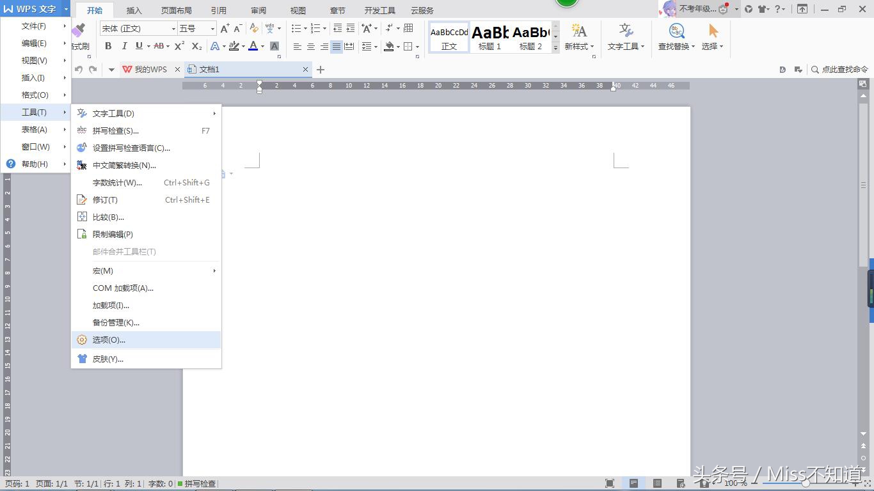Click the superscript X² icon
This screenshot has width=874, height=491.
pos(179,46)
